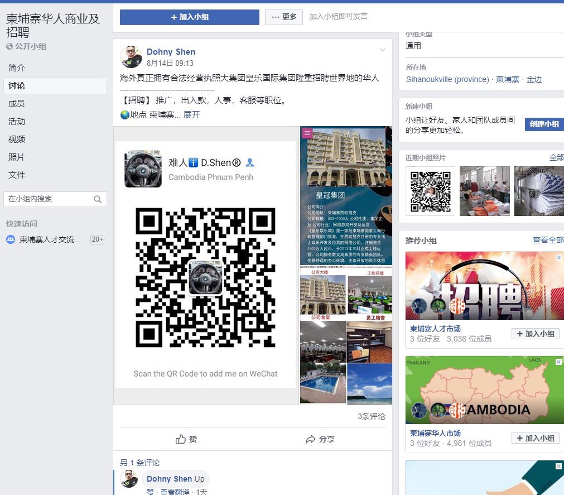Click the globe emoji before 地点 柬埔寨
Image resolution: width=564 pixels, height=495 pixels.
pos(124,115)
